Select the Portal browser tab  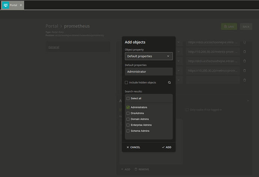tap(13, 5)
